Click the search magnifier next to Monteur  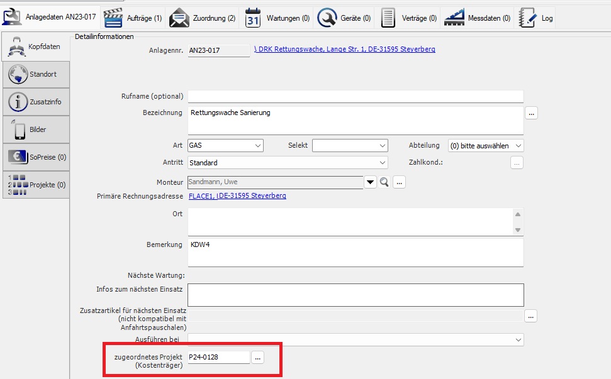(x=384, y=182)
